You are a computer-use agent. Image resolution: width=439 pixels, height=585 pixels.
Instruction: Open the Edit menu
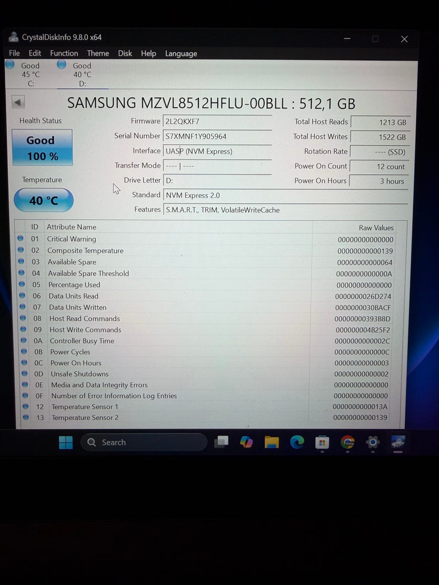(x=35, y=53)
